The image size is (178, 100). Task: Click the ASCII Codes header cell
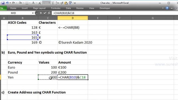click(23, 22)
